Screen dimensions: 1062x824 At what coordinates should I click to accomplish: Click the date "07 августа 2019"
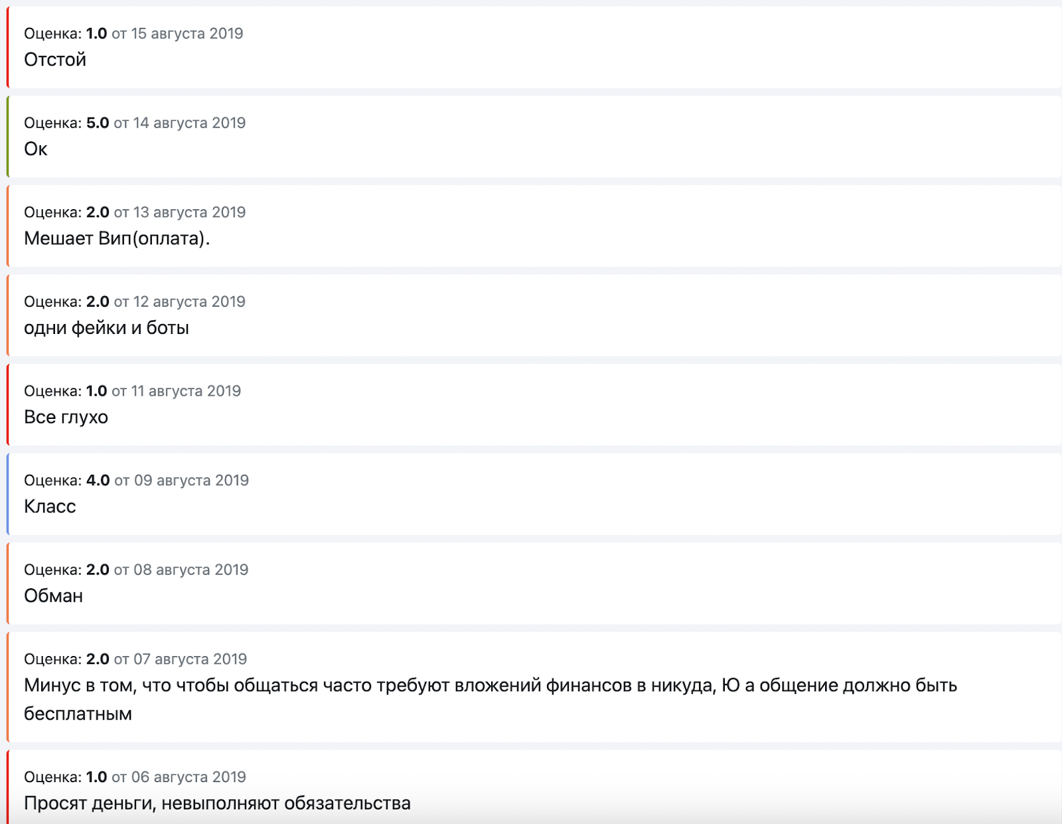pyautogui.click(x=190, y=659)
